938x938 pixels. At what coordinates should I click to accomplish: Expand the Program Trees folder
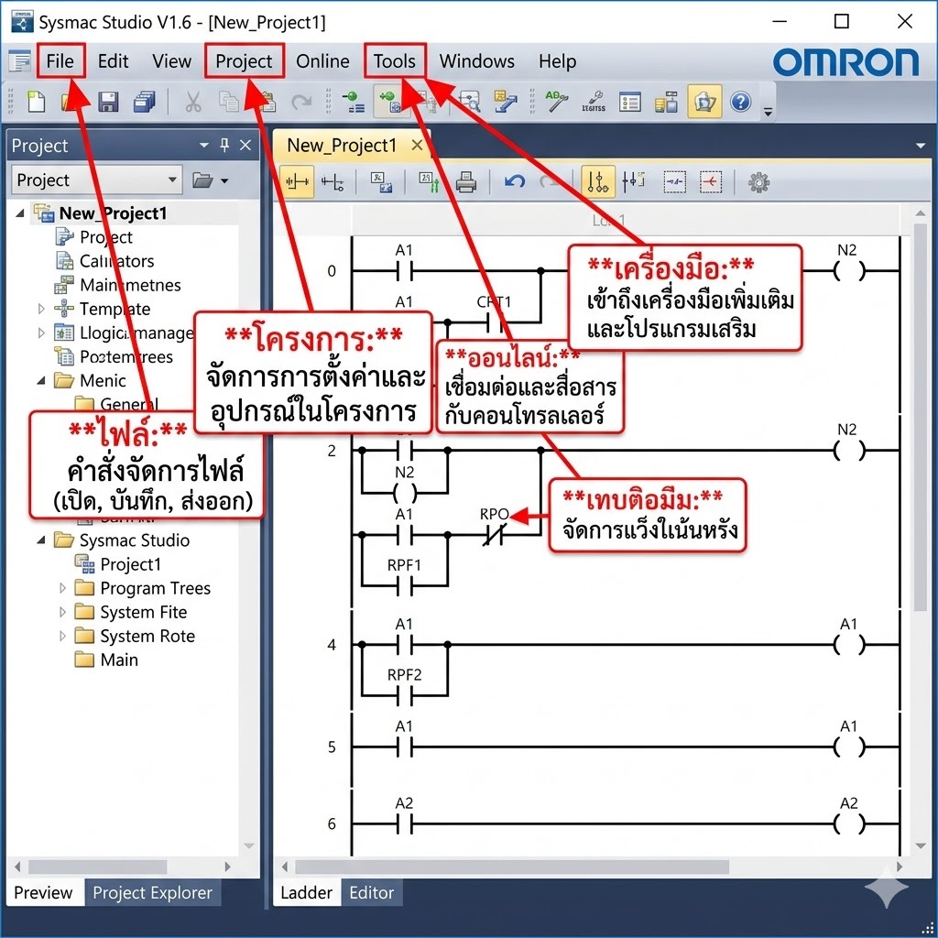pyautogui.click(x=63, y=588)
